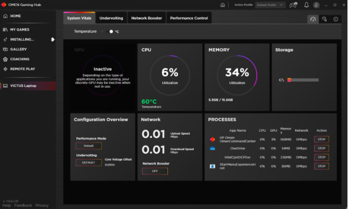This screenshot has width=348, height=209.
Task: Click the Download Speed Mbps label
Action: click(182, 151)
